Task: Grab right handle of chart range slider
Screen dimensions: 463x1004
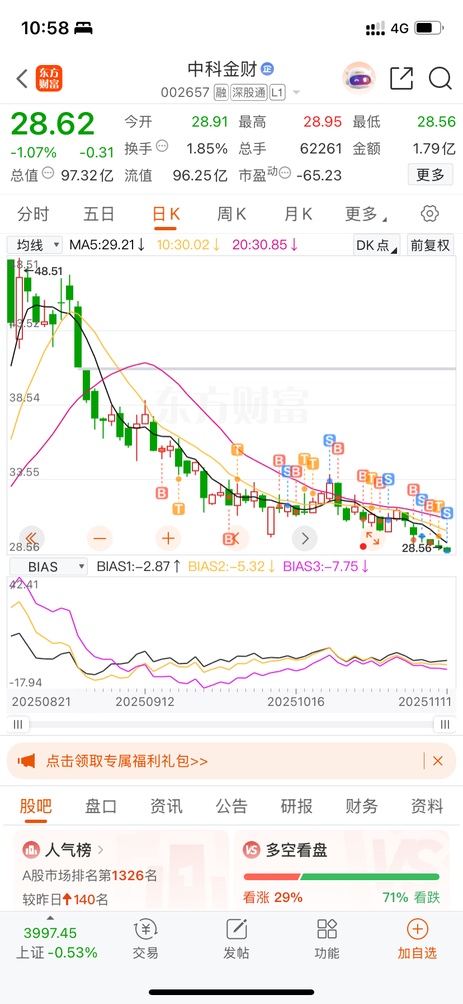Action: tap(445, 724)
